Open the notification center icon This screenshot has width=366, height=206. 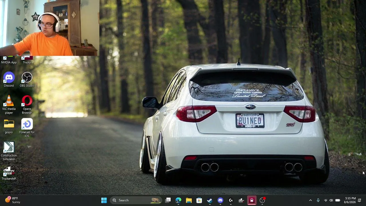point(360,200)
